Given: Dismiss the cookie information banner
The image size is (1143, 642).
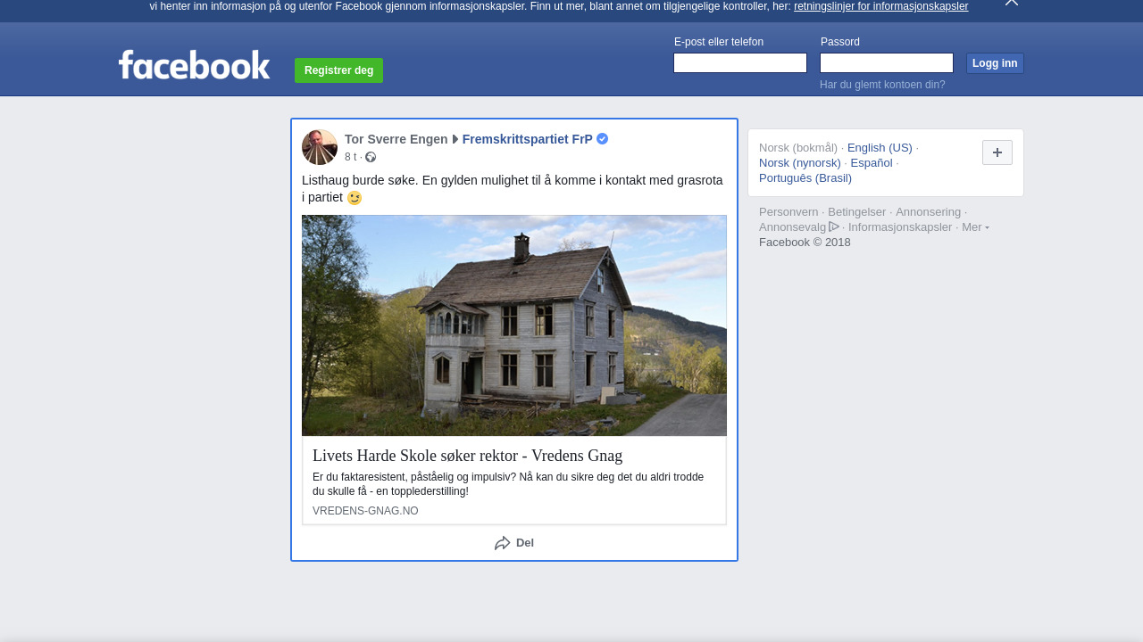Looking at the screenshot, I should click(1012, 3).
